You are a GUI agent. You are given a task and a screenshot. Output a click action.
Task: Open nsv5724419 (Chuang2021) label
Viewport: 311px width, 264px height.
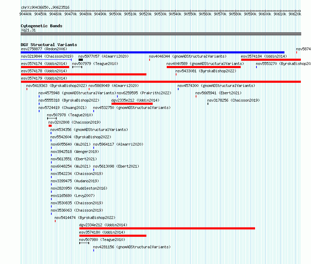coord(63,108)
